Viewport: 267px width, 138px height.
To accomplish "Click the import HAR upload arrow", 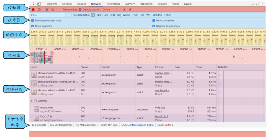I will coord(124,10).
